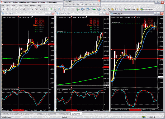Show the Terminal panel
Image resolution: width=165 pixels, height=119 pixels.
(117, 9)
